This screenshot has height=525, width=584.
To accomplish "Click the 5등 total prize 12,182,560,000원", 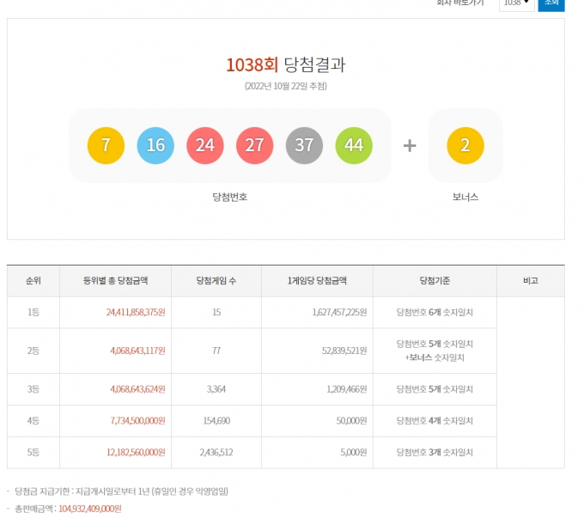I will pyautogui.click(x=125, y=453).
